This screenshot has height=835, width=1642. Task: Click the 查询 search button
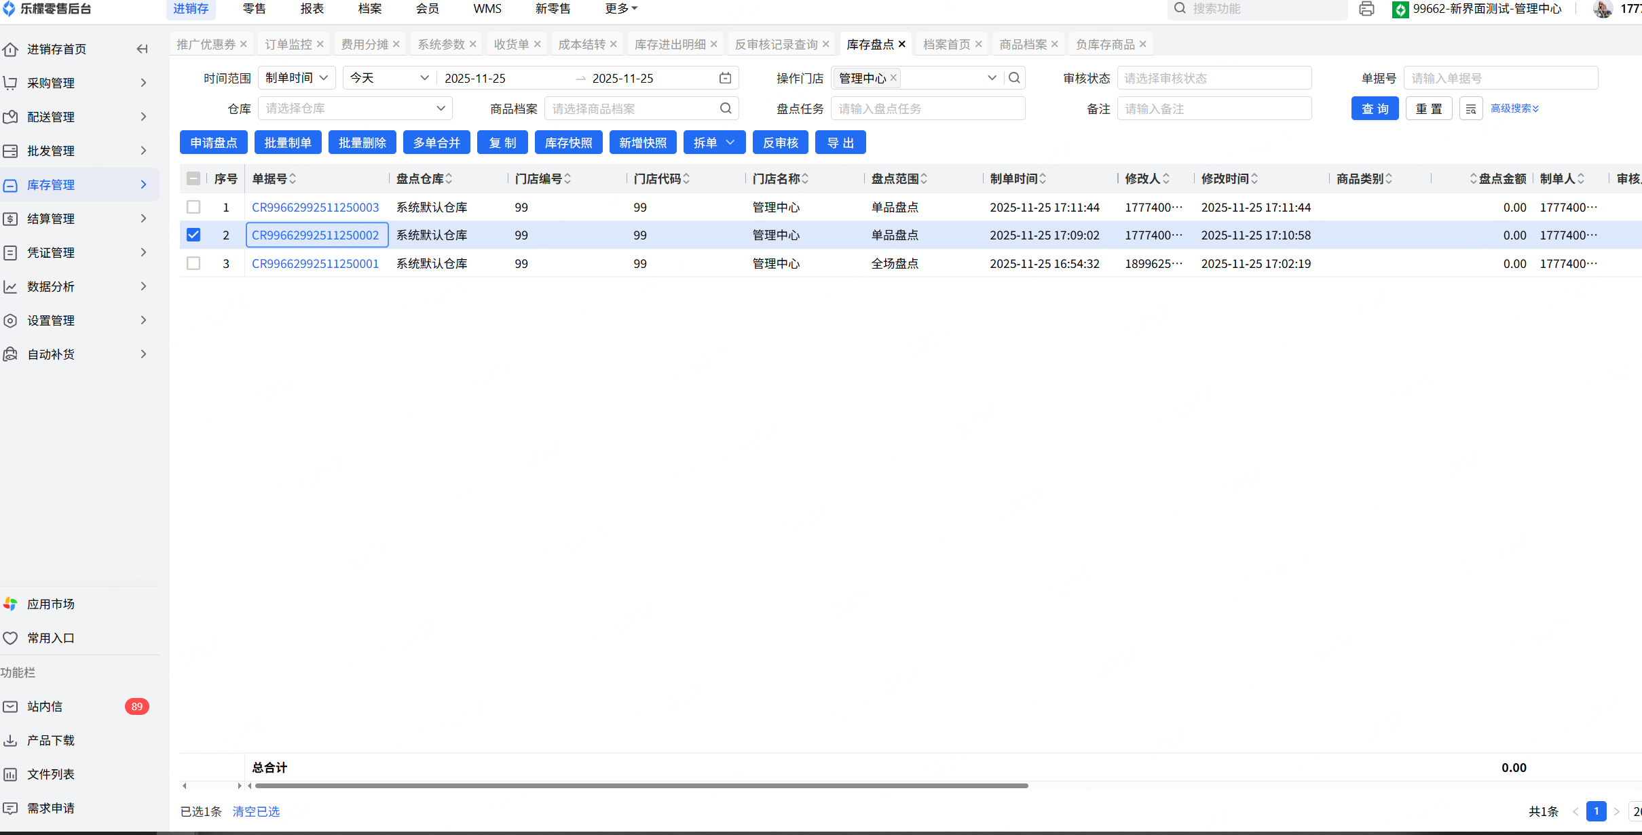point(1375,109)
